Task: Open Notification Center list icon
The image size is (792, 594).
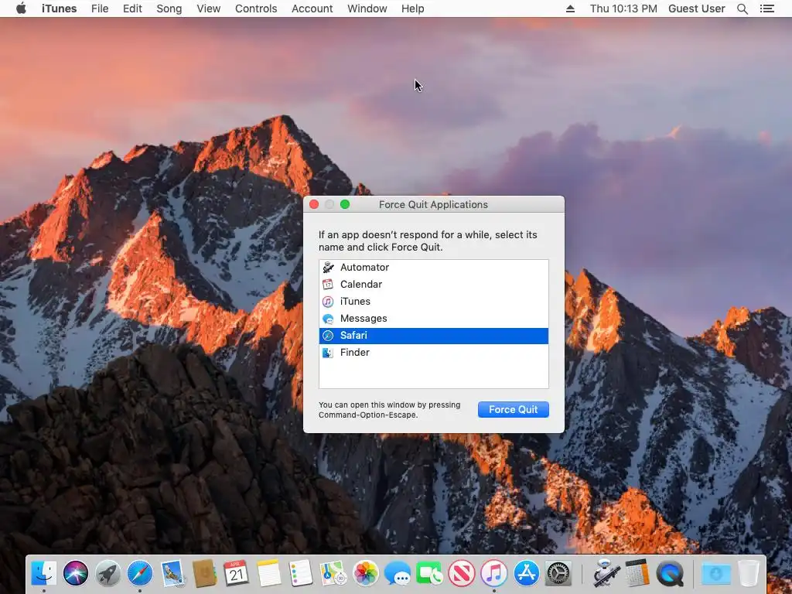Action: (766, 9)
